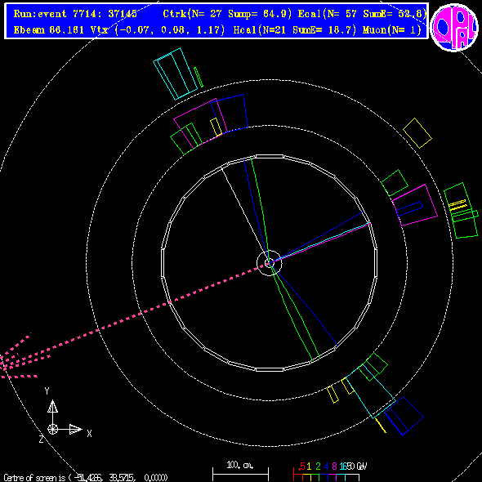The image size is (482, 482).
Task: Click the 100 cm scale bar
Action: 240,474
